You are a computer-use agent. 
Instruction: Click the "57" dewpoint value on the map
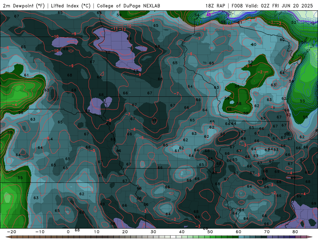click(x=304, y=42)
